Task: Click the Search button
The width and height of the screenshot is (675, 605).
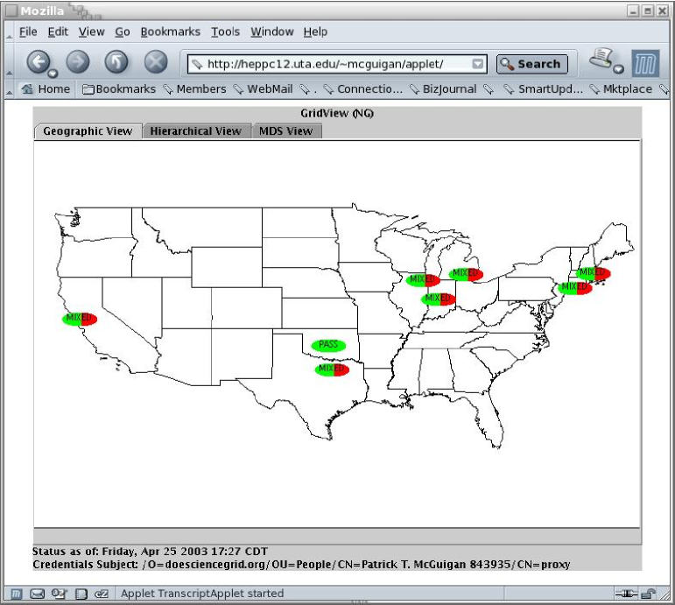Action: [532, 64]
